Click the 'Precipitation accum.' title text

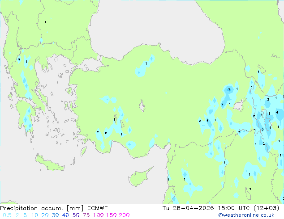[31, 208]
